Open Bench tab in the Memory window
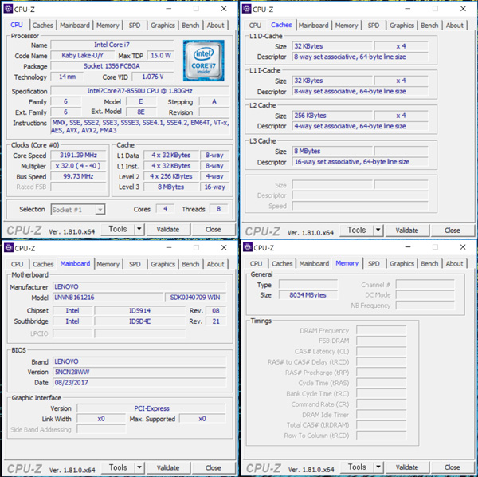The width and height of the screenshot is (478, 477). tap(429, 264)
